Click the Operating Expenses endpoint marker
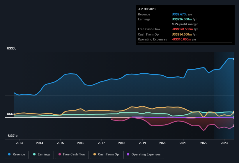Viewport: 239px width, 163px height. [x=234, y=118]
